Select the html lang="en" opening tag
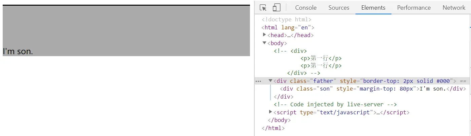The image size is (471, 136). (288, 27)
